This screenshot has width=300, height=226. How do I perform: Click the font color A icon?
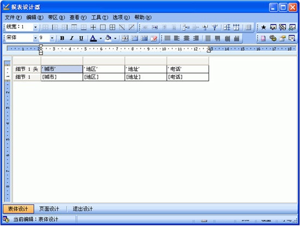click(x=93, y=38)
